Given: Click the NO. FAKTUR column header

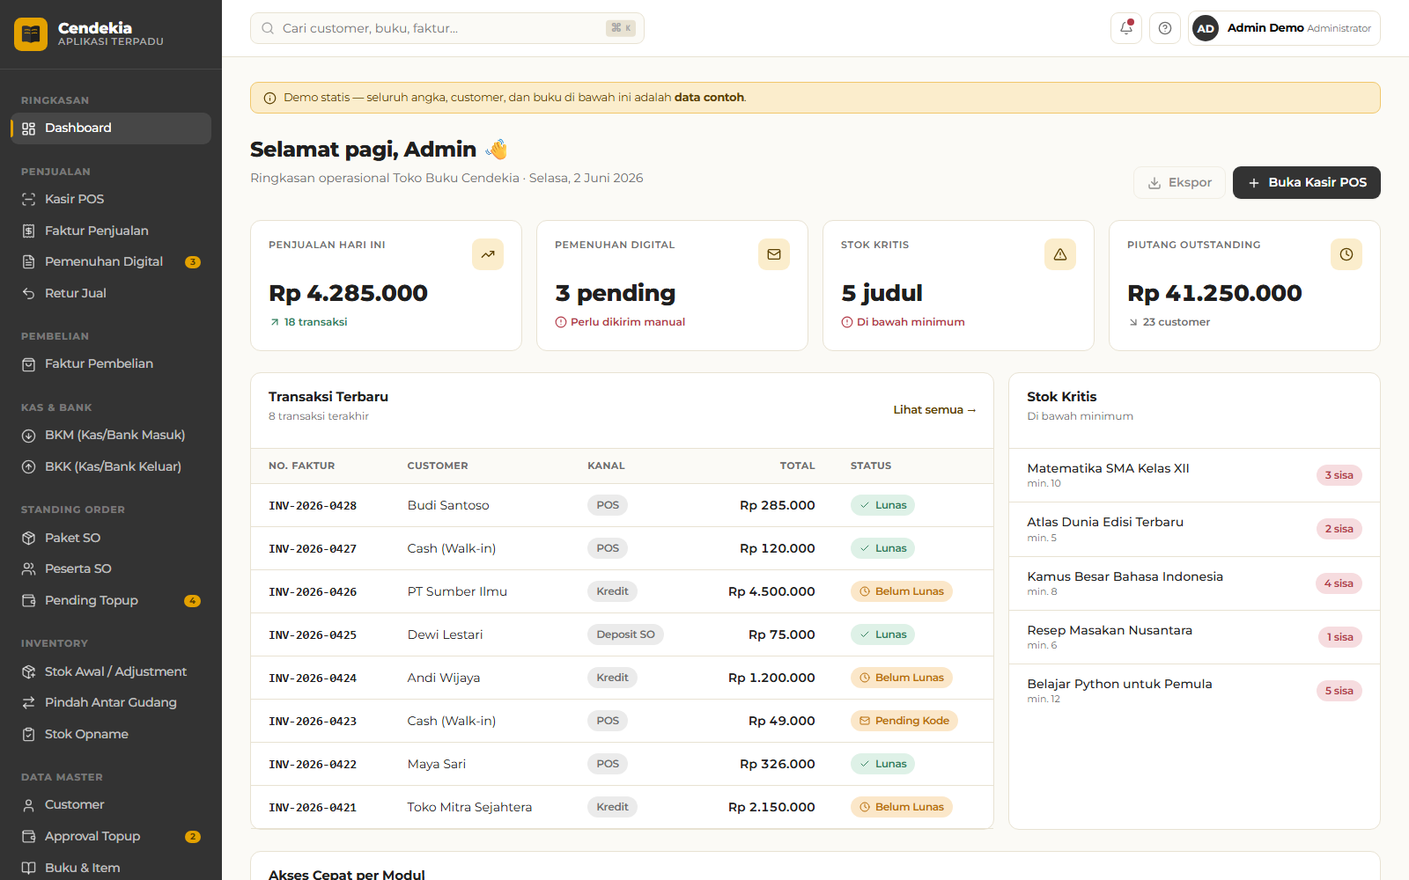Looking at the screenshot, I should tap(301, 466).
